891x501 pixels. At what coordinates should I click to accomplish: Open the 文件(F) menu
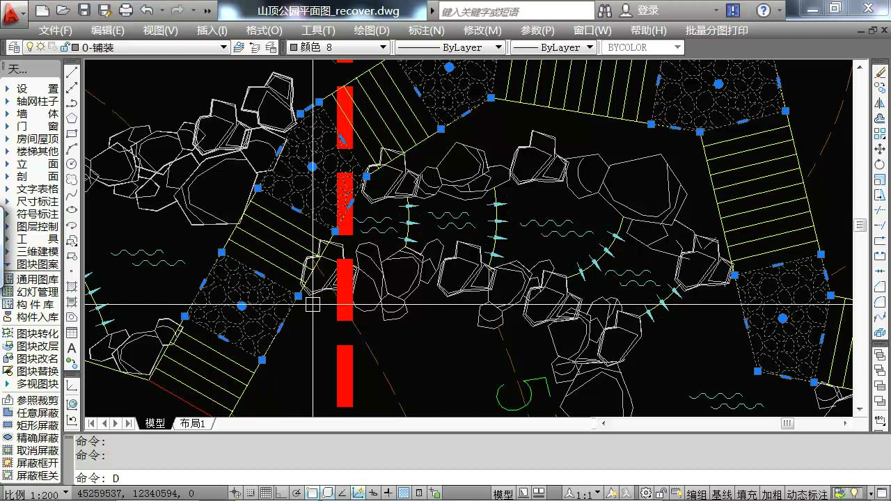(x=56, y=31)
